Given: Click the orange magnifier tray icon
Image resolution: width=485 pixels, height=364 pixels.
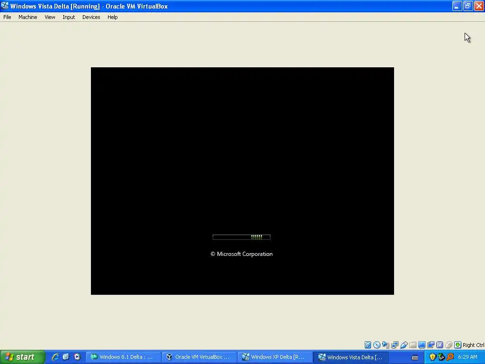Looking at the screenshot, I should click(x=450, y=357).
